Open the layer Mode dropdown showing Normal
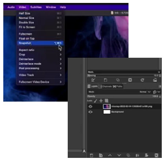The height and width of the screenshot is (163, 164). (x=145, y=92)
